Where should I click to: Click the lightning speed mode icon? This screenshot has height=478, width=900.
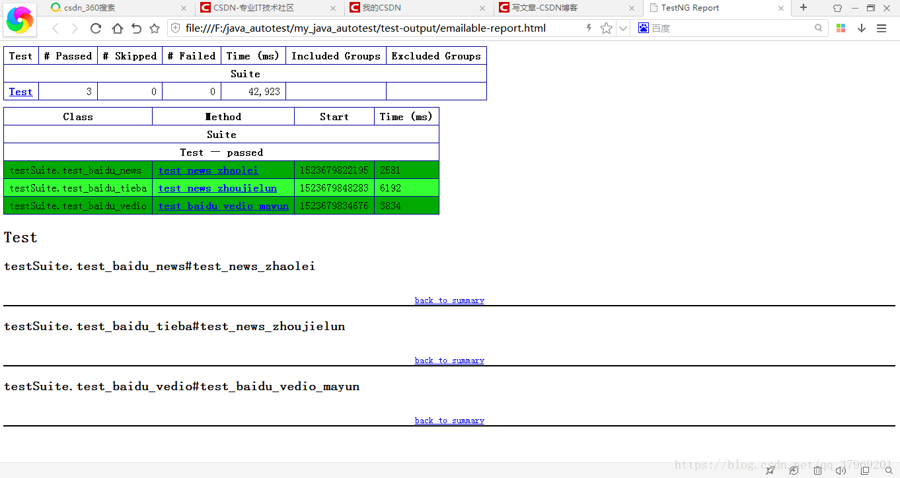coord(589,28)
